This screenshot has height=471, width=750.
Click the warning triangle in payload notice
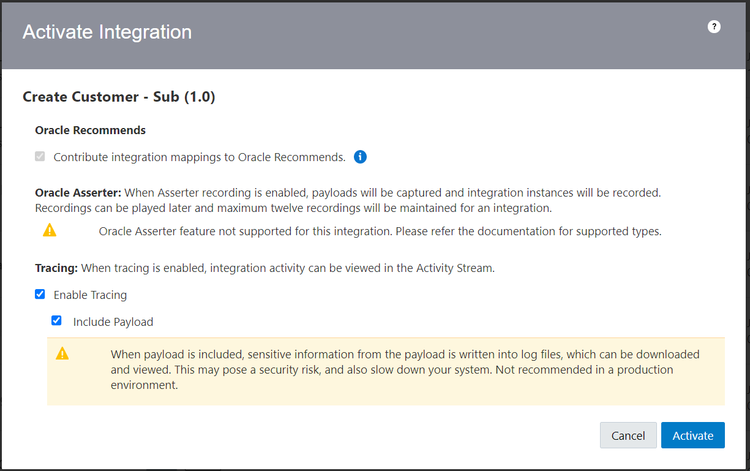(62, 353)
